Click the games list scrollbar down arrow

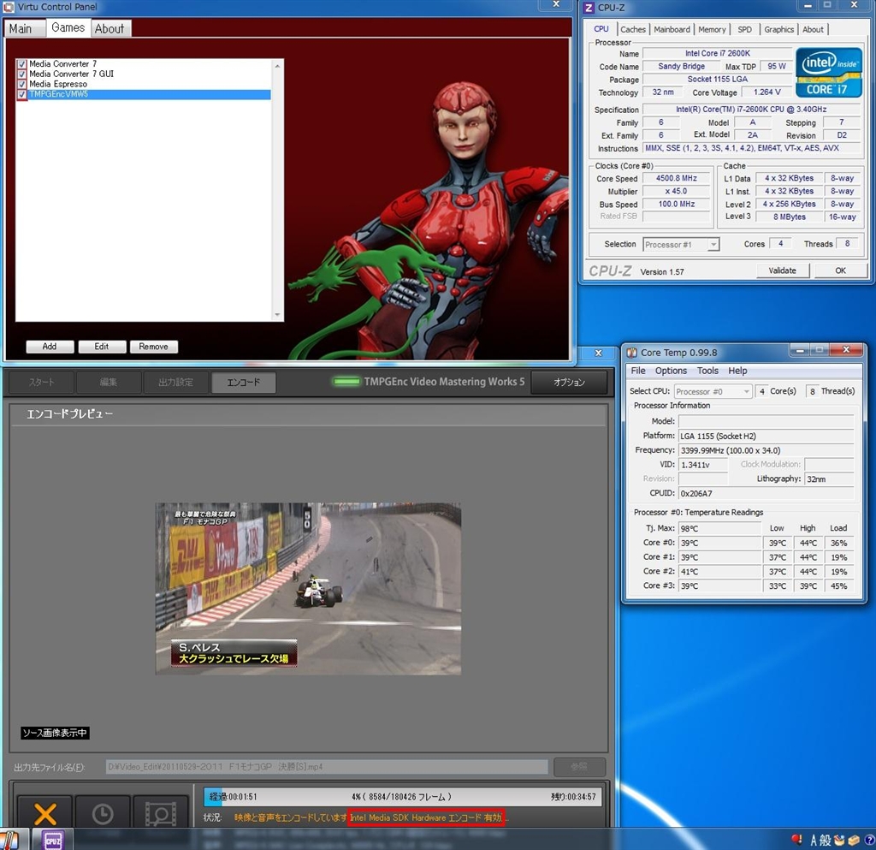coord(277,315)
